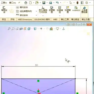Open the file properties list icon

[82, 3]
